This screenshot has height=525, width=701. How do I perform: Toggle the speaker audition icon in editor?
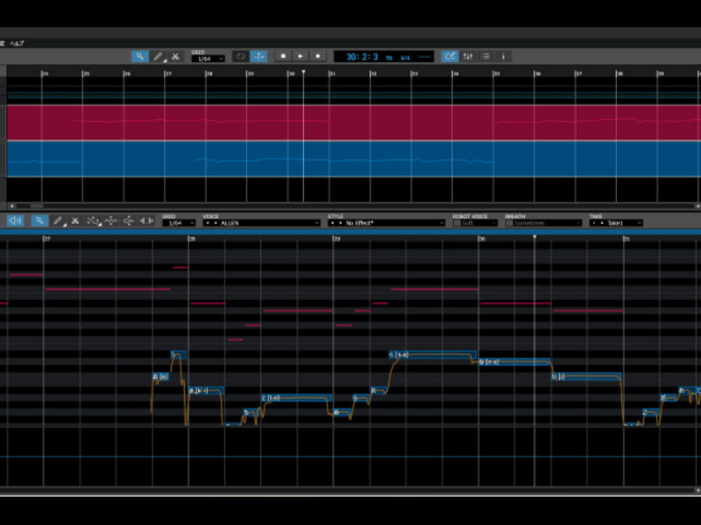click(x=15, y=221)
